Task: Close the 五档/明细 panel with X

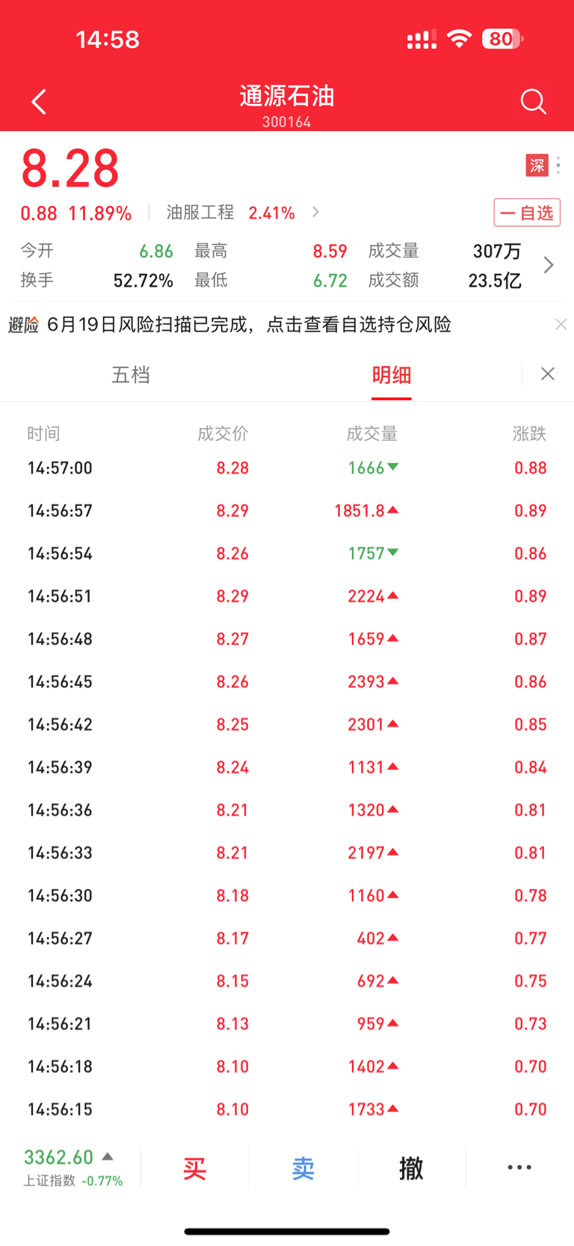Action: pos(548,374)
